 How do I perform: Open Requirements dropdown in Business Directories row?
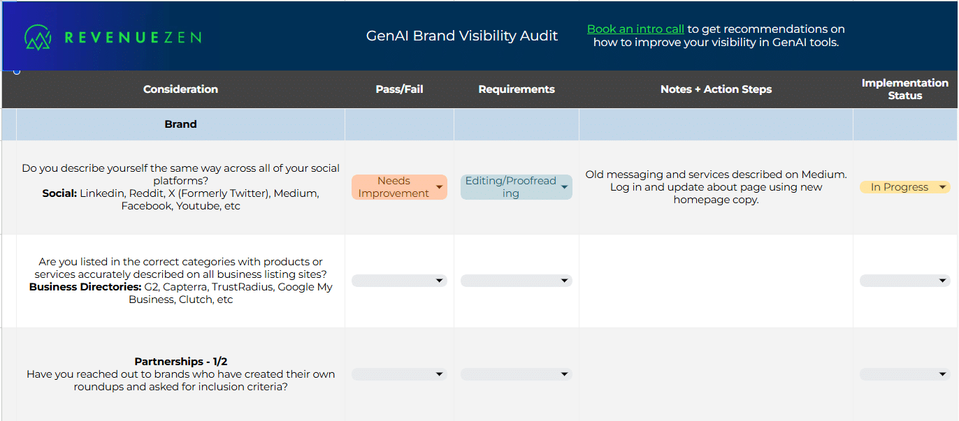pos(516,281)
